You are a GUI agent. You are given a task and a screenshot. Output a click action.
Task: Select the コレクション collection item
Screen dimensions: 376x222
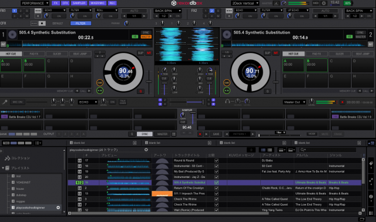(21, 158)
